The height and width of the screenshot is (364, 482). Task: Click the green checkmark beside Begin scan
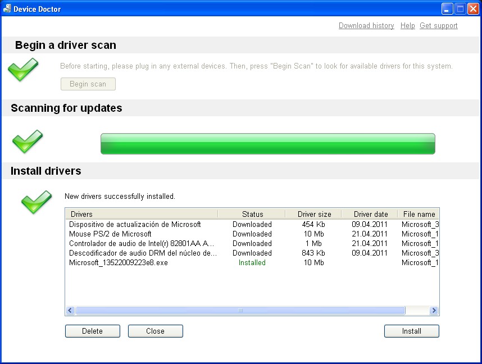[23, 70]
